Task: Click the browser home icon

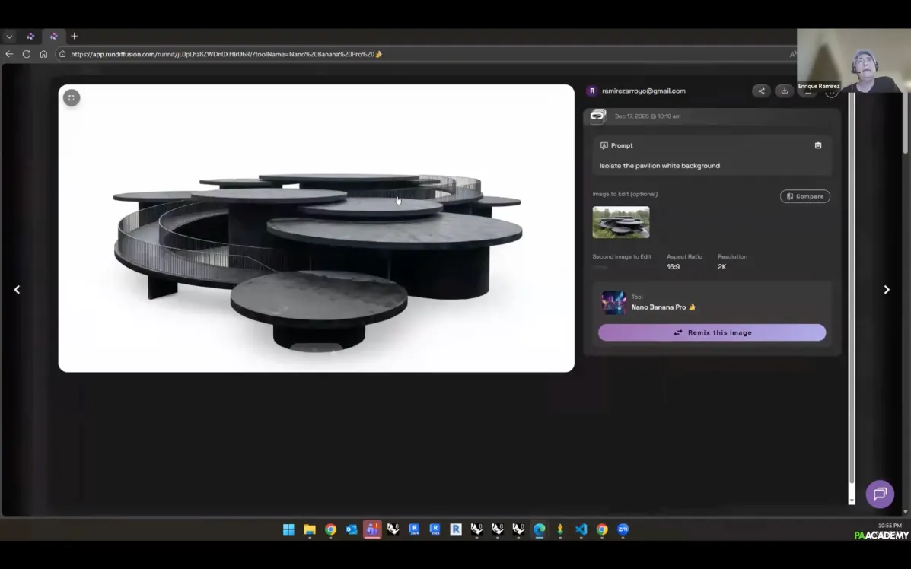Action: (x=43, y=54)
